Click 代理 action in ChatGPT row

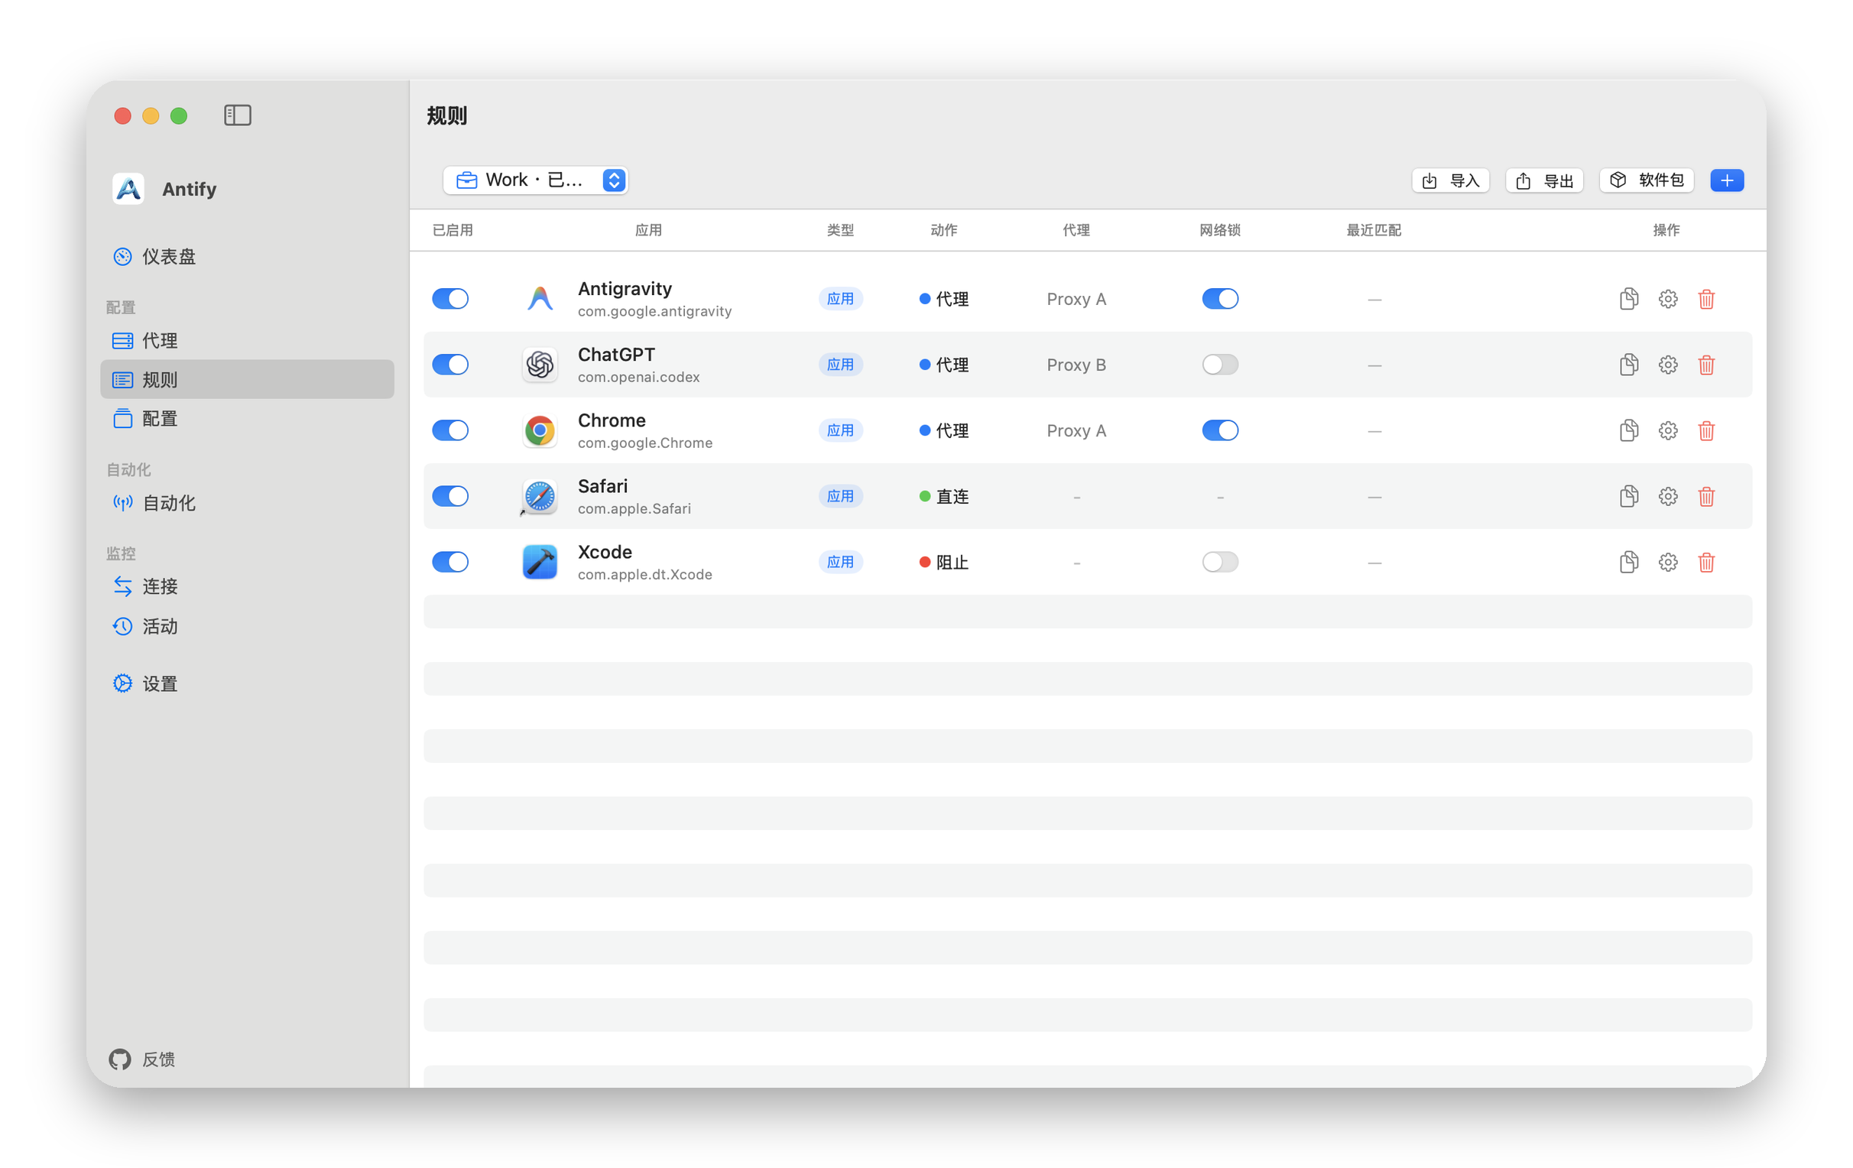click(944, 365)
